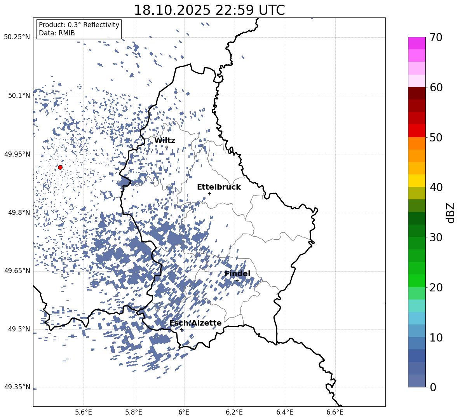Image resolution: width=460 pixels, height=420 pixels.
Task: Click the Wiltz station cross marker
Action: [167, 147]
